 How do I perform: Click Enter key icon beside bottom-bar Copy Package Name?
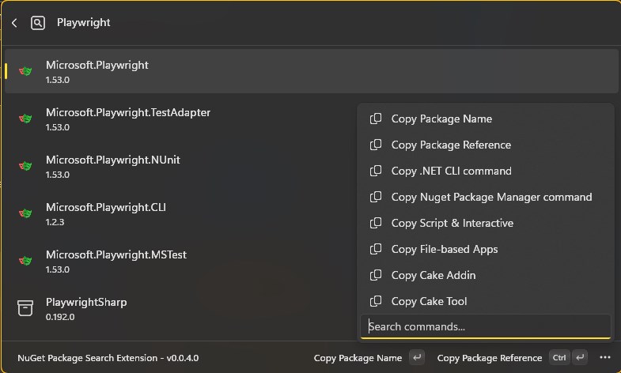coord(417,357)
